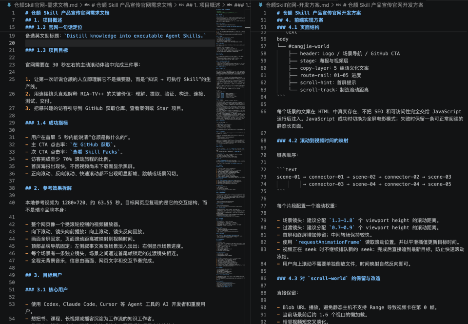Jump to sticky header # 仓颉 Skill 产品宣传官网开发方案
This screenshot has height=324, width=468.
(x=318, y=13)
